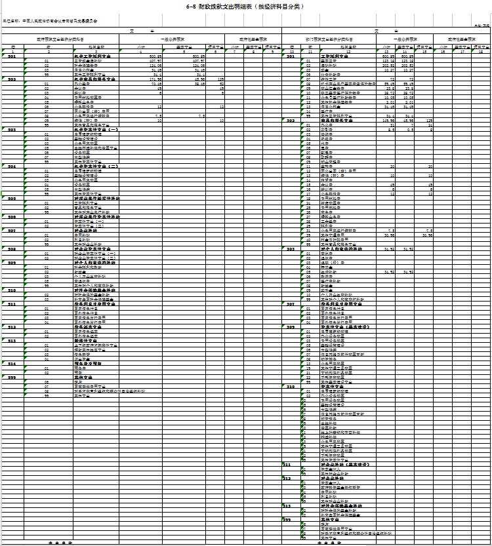Select the cell with code 505
The height and width of the screenshot is (546, 492).
[x=12, y=198]
